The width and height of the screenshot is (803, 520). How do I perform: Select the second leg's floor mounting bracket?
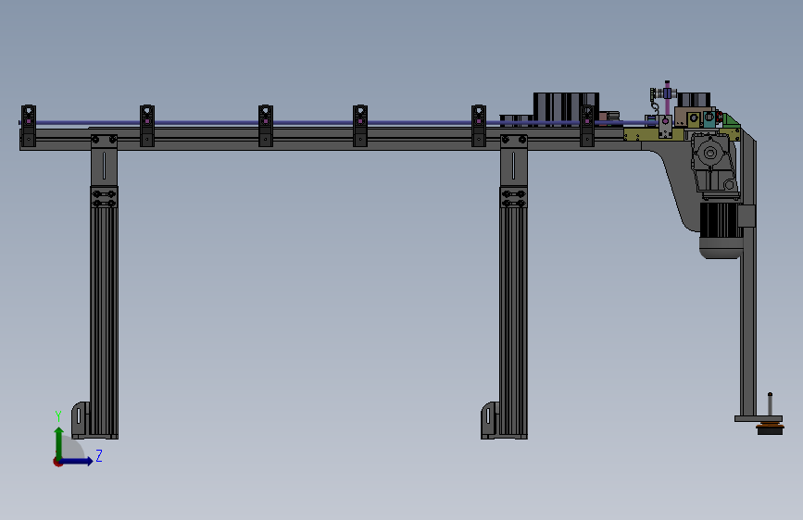click(490, 420)
